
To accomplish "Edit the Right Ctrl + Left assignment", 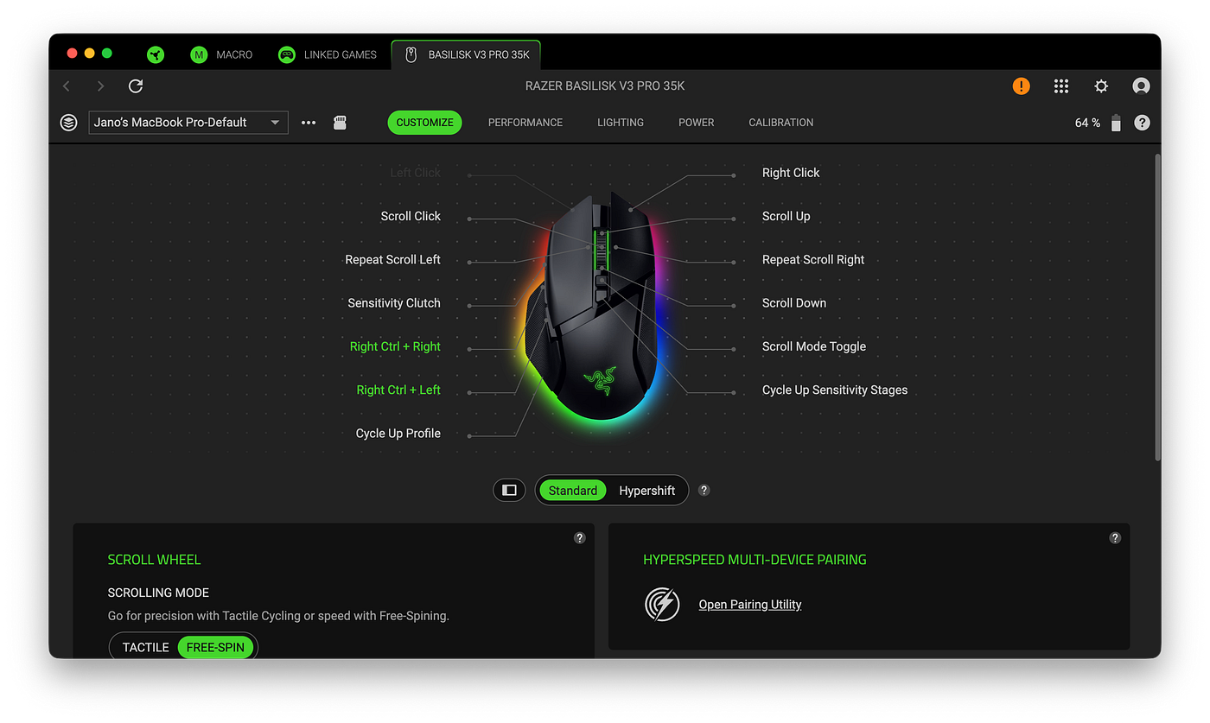I will click(x=398, y=390).
